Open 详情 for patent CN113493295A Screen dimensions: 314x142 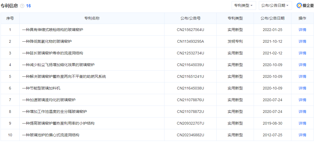[302, 41]
